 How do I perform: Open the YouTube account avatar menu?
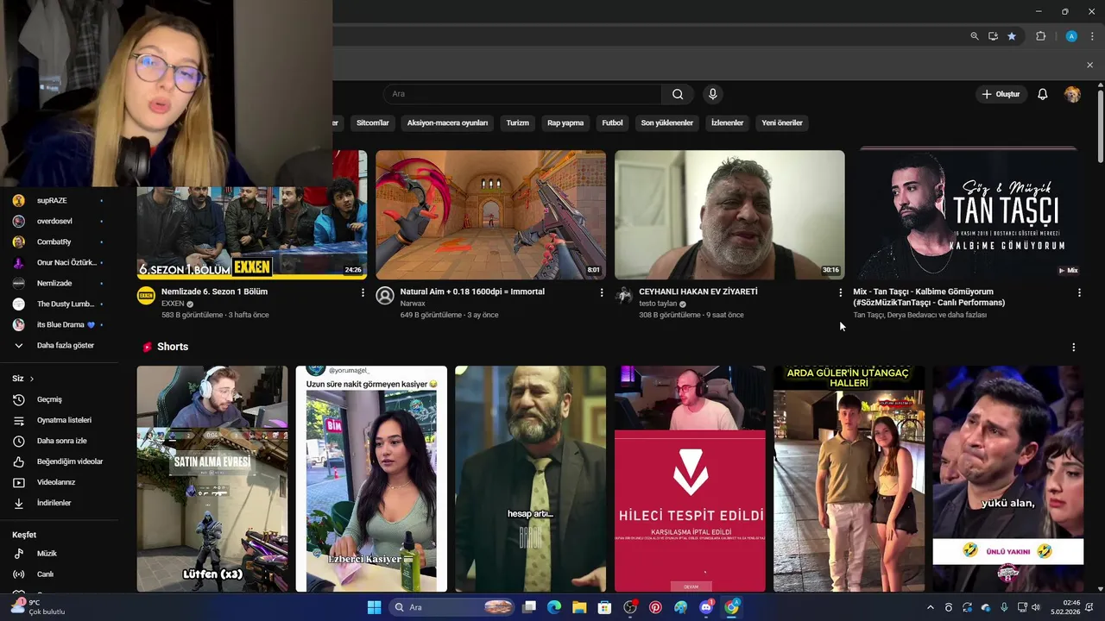coord(1072,94)
